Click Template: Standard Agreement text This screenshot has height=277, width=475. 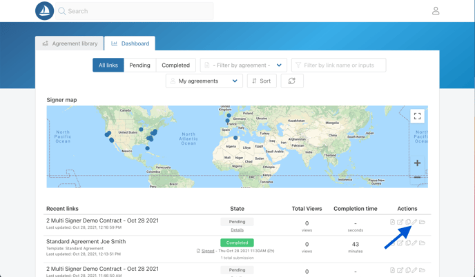point(75,248)
